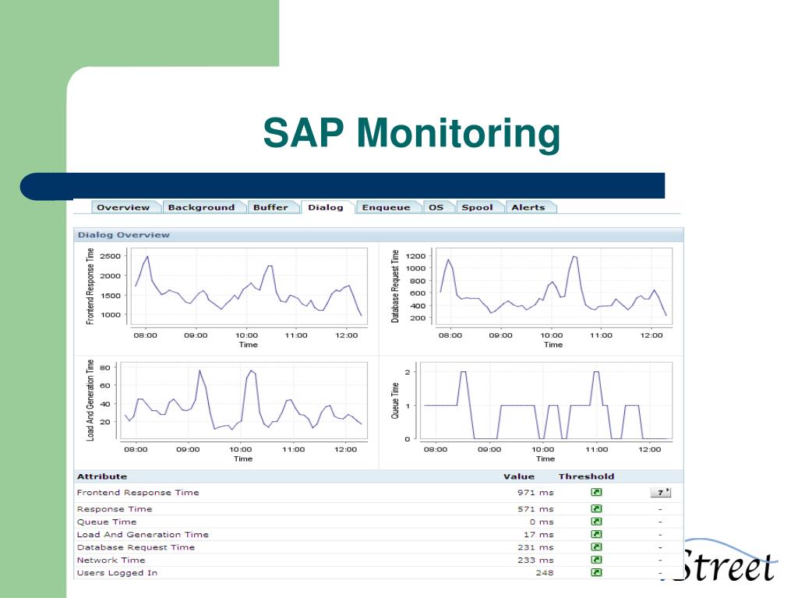Select the 231 ms value

(x=535, y=547)
